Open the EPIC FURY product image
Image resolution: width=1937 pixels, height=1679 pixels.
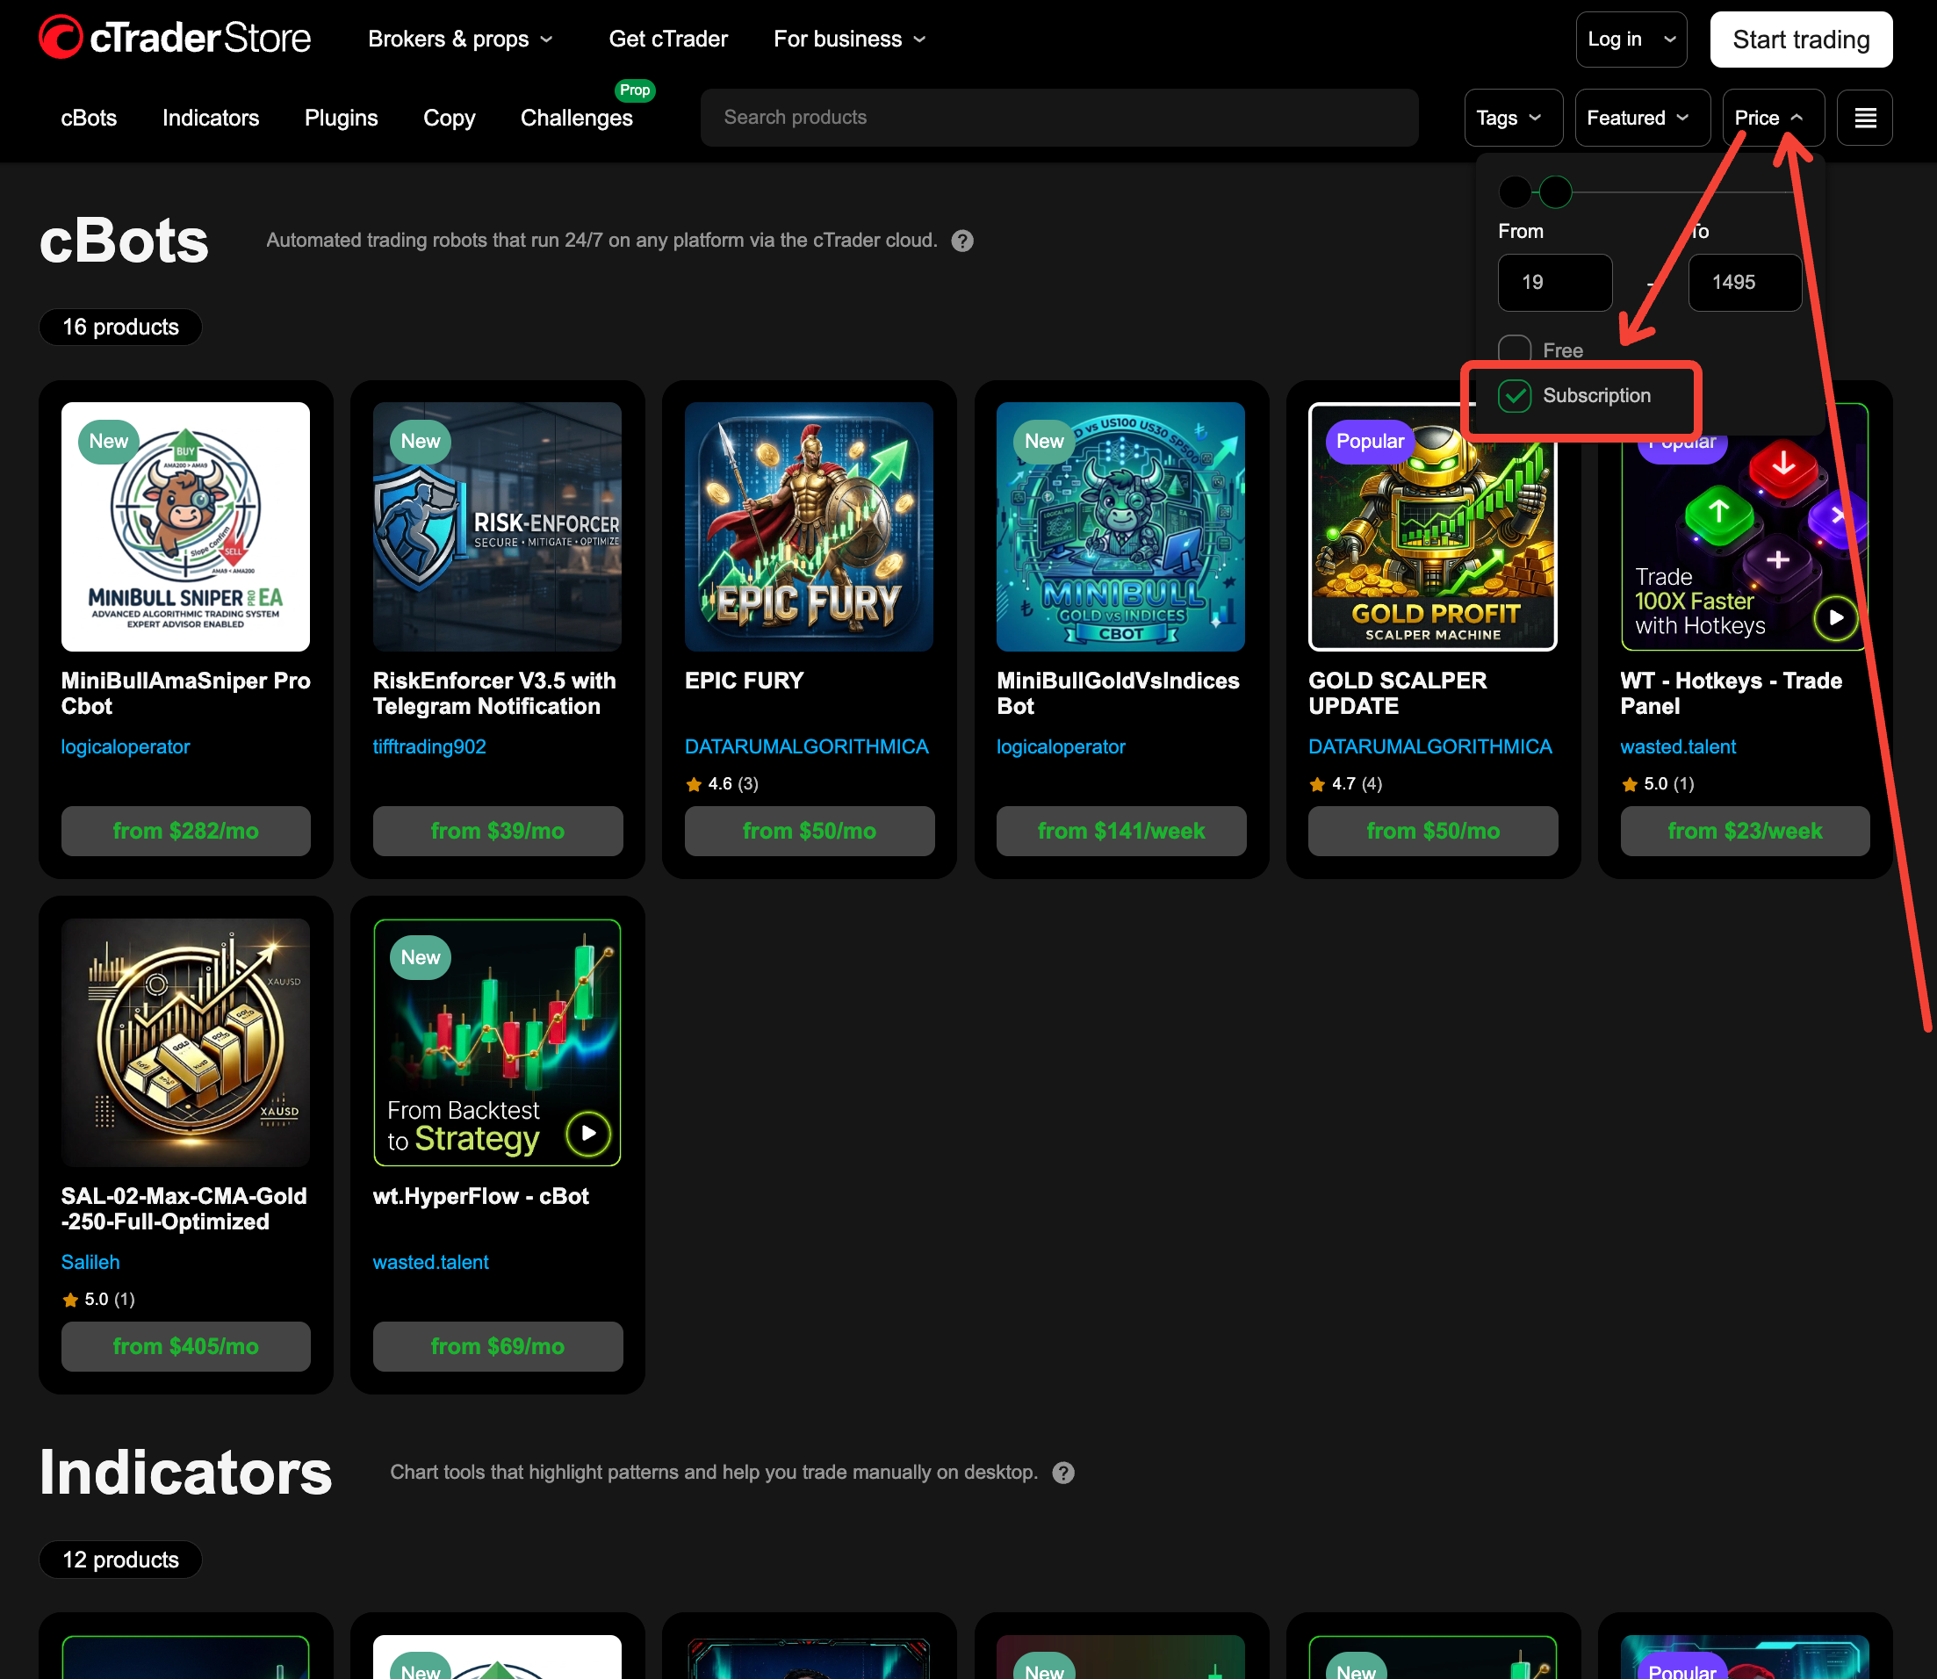pyautogui.click(x=810, y=527)
